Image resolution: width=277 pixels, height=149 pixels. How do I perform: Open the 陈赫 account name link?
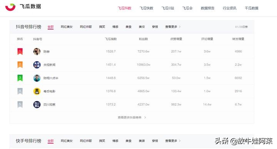(x=47, y=52)
